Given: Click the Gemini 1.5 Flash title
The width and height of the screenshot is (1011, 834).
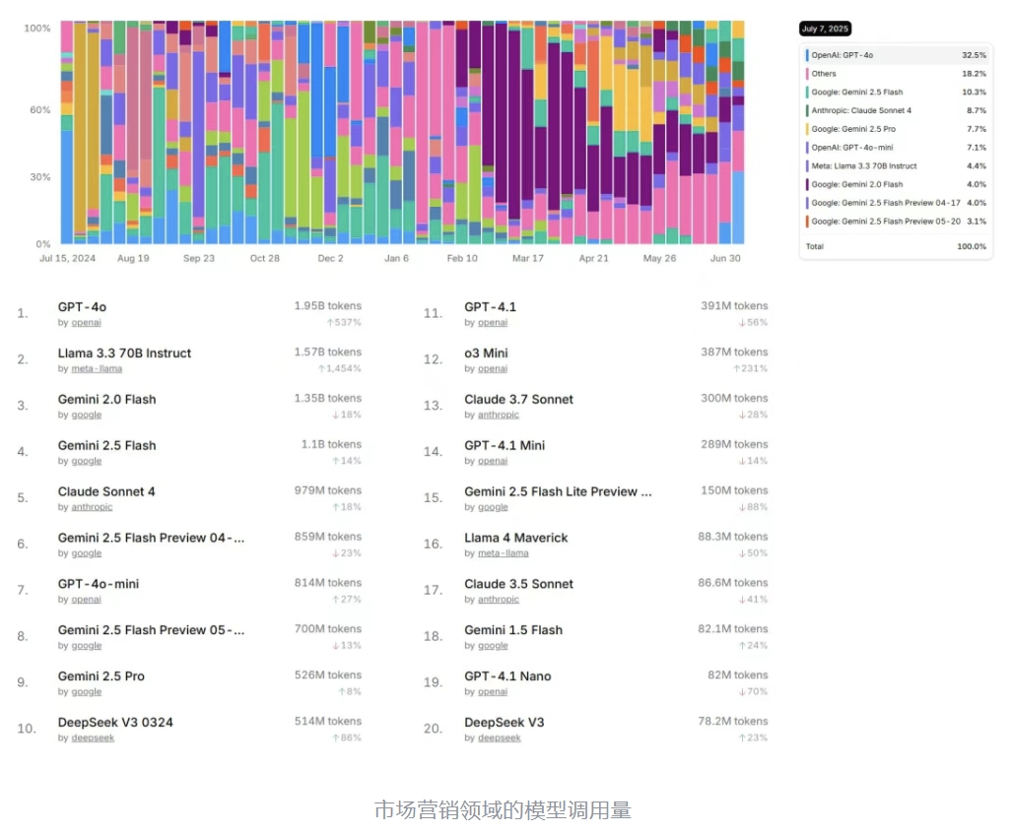Looking at the screenshot, I should click(513, 630).
